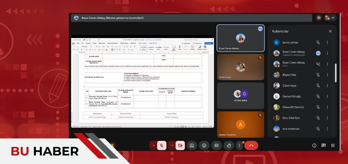The height and width of the screenshot is (164, 348).
Task: Open the emoji reactions button
Action: (204, 145)
